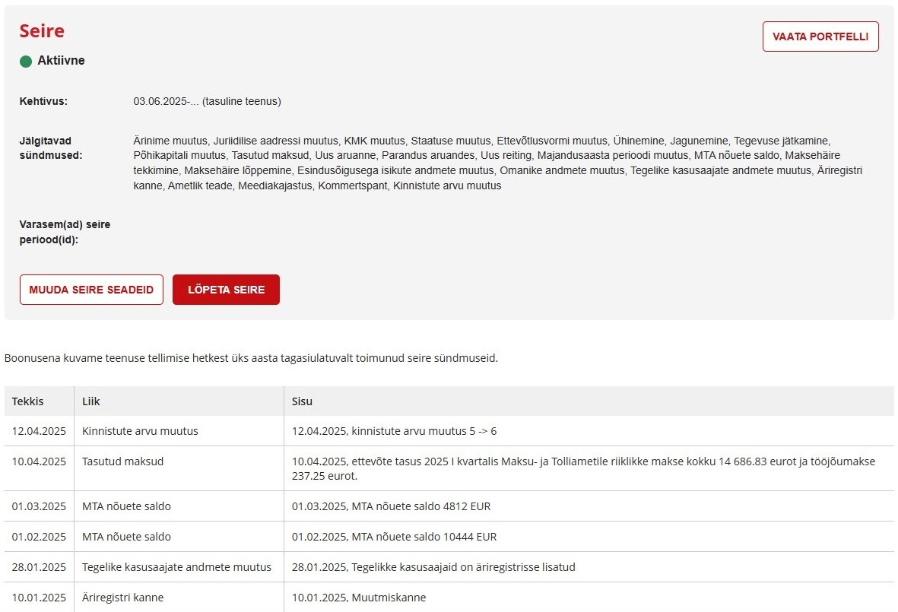Click the Tekkis column header
The image size is (898, 612).
28,401
